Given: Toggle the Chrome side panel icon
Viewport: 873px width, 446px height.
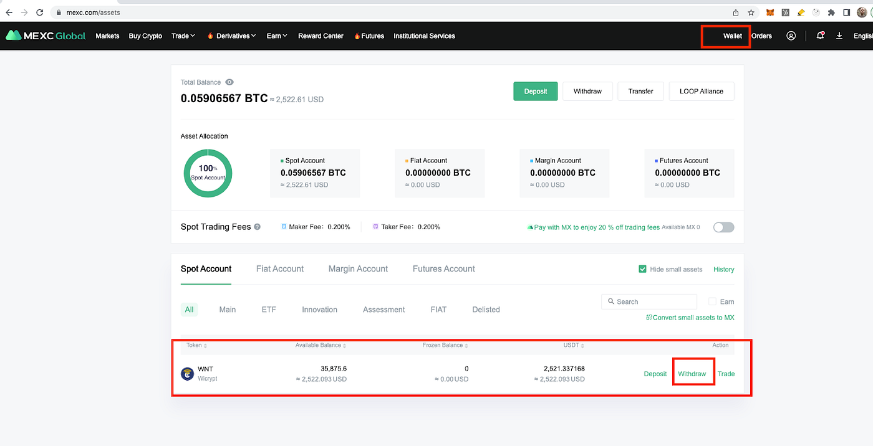Looking at the screenshot, I should pyautogui.click(x=847, y=12).
